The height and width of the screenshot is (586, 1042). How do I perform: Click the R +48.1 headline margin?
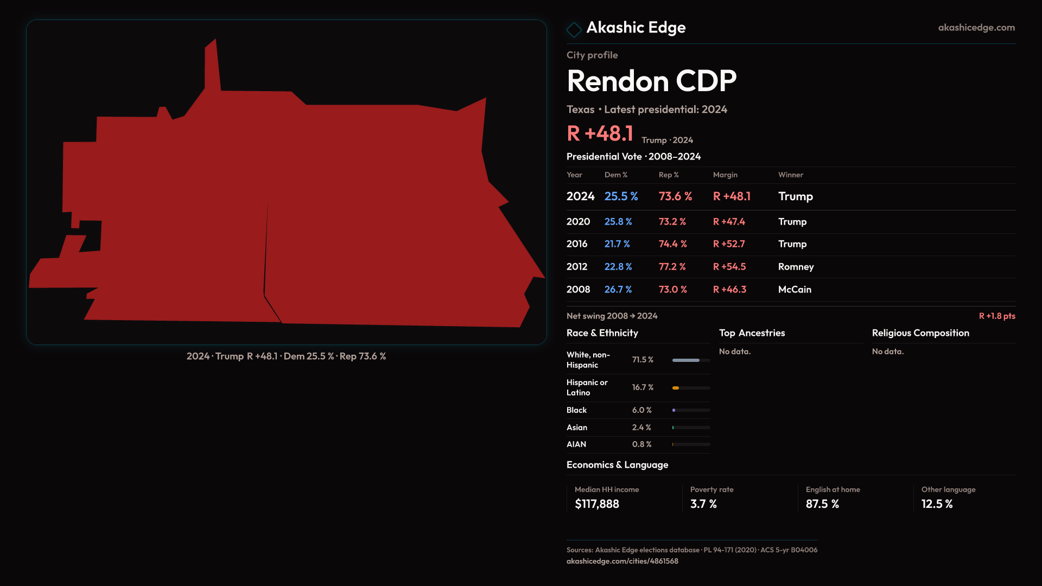600,134
